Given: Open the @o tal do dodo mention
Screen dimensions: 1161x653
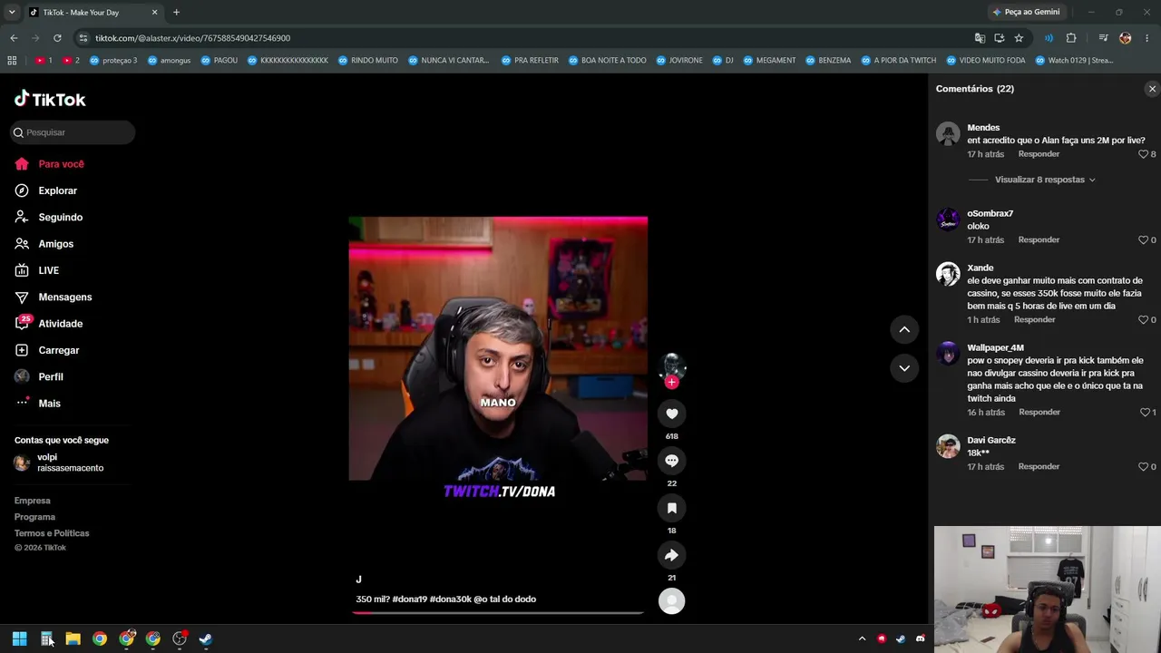Looking at the screenshot, I should (504, 599).
